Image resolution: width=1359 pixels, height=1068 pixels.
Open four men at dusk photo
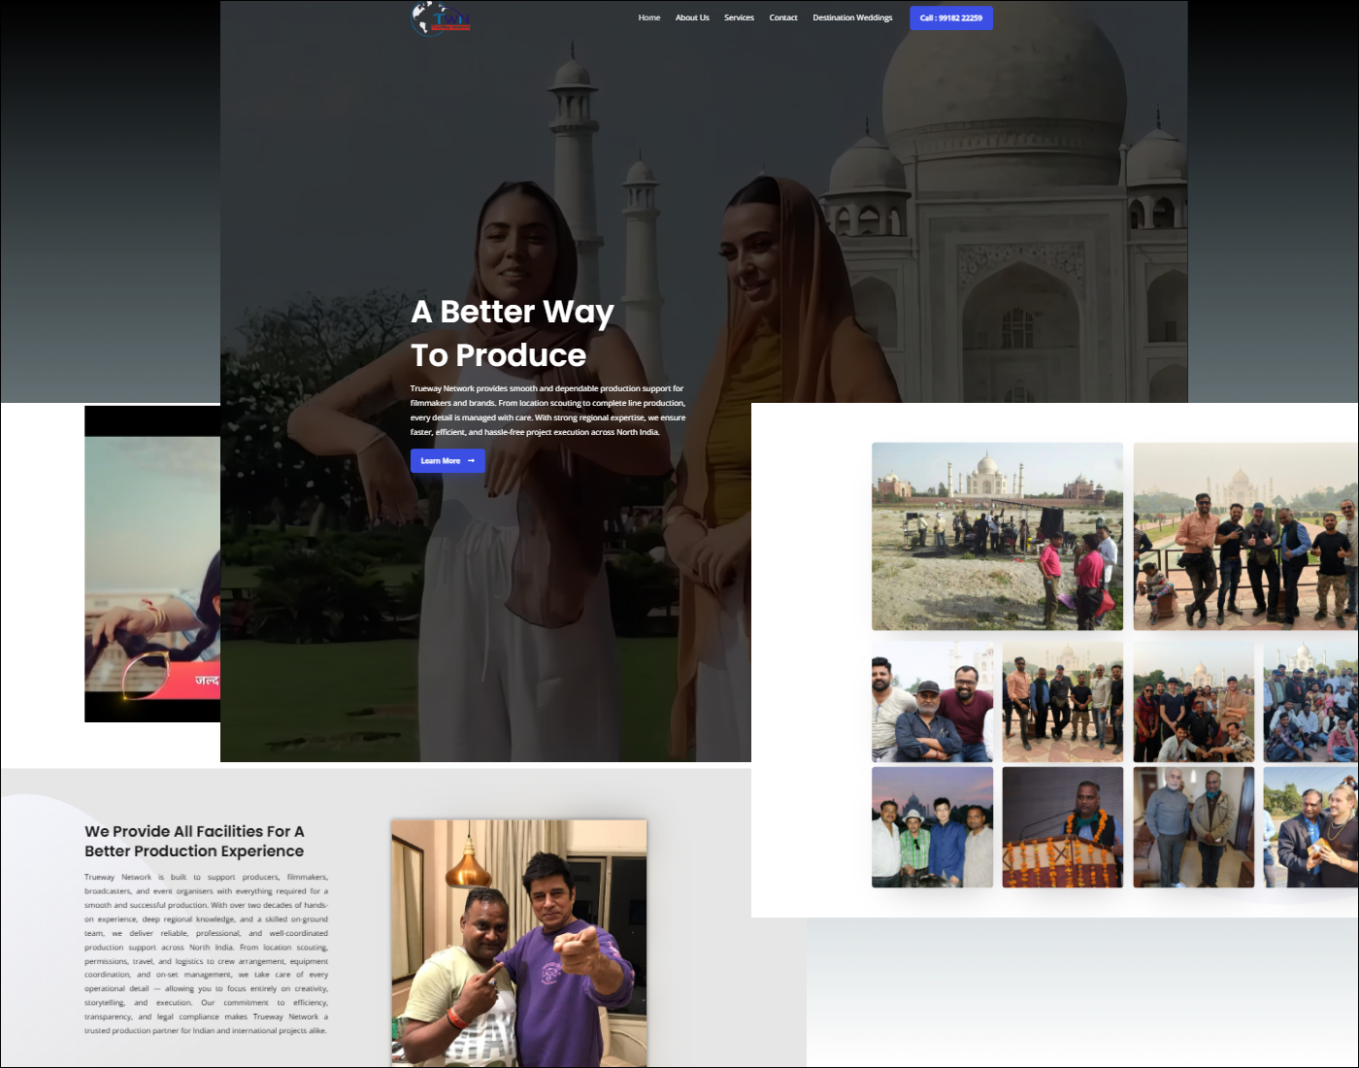[x=932, y=827]
